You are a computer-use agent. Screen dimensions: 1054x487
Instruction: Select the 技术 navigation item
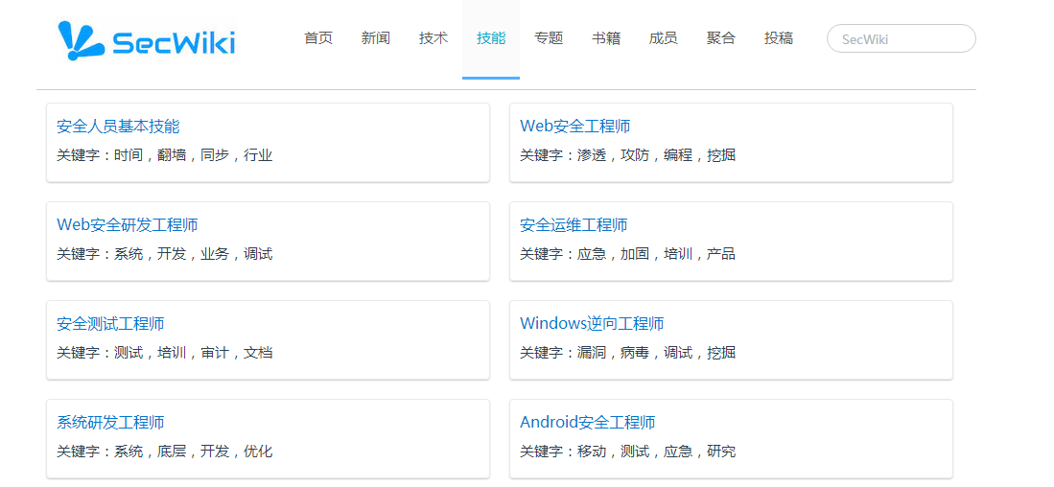coord(433,38)
